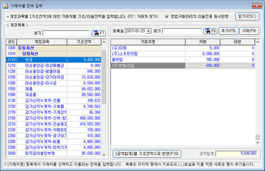265x171 pixels.
Task: Click account list scroll up arrow
Action: (x=104, y=42)
